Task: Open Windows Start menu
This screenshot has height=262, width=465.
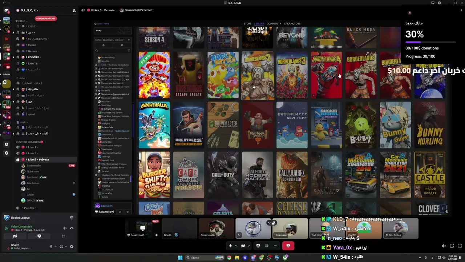Action: [180, 258]
